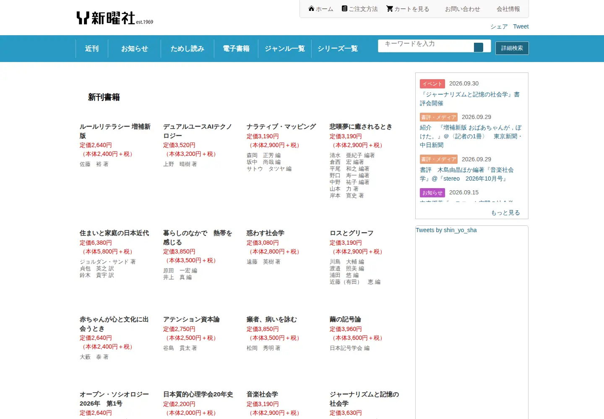Click the イベント tag badge

(432, 84)
